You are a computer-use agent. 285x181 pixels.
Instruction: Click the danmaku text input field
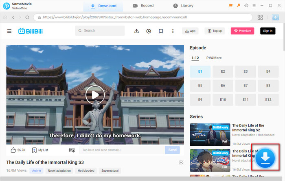click(x=122, y=150)
